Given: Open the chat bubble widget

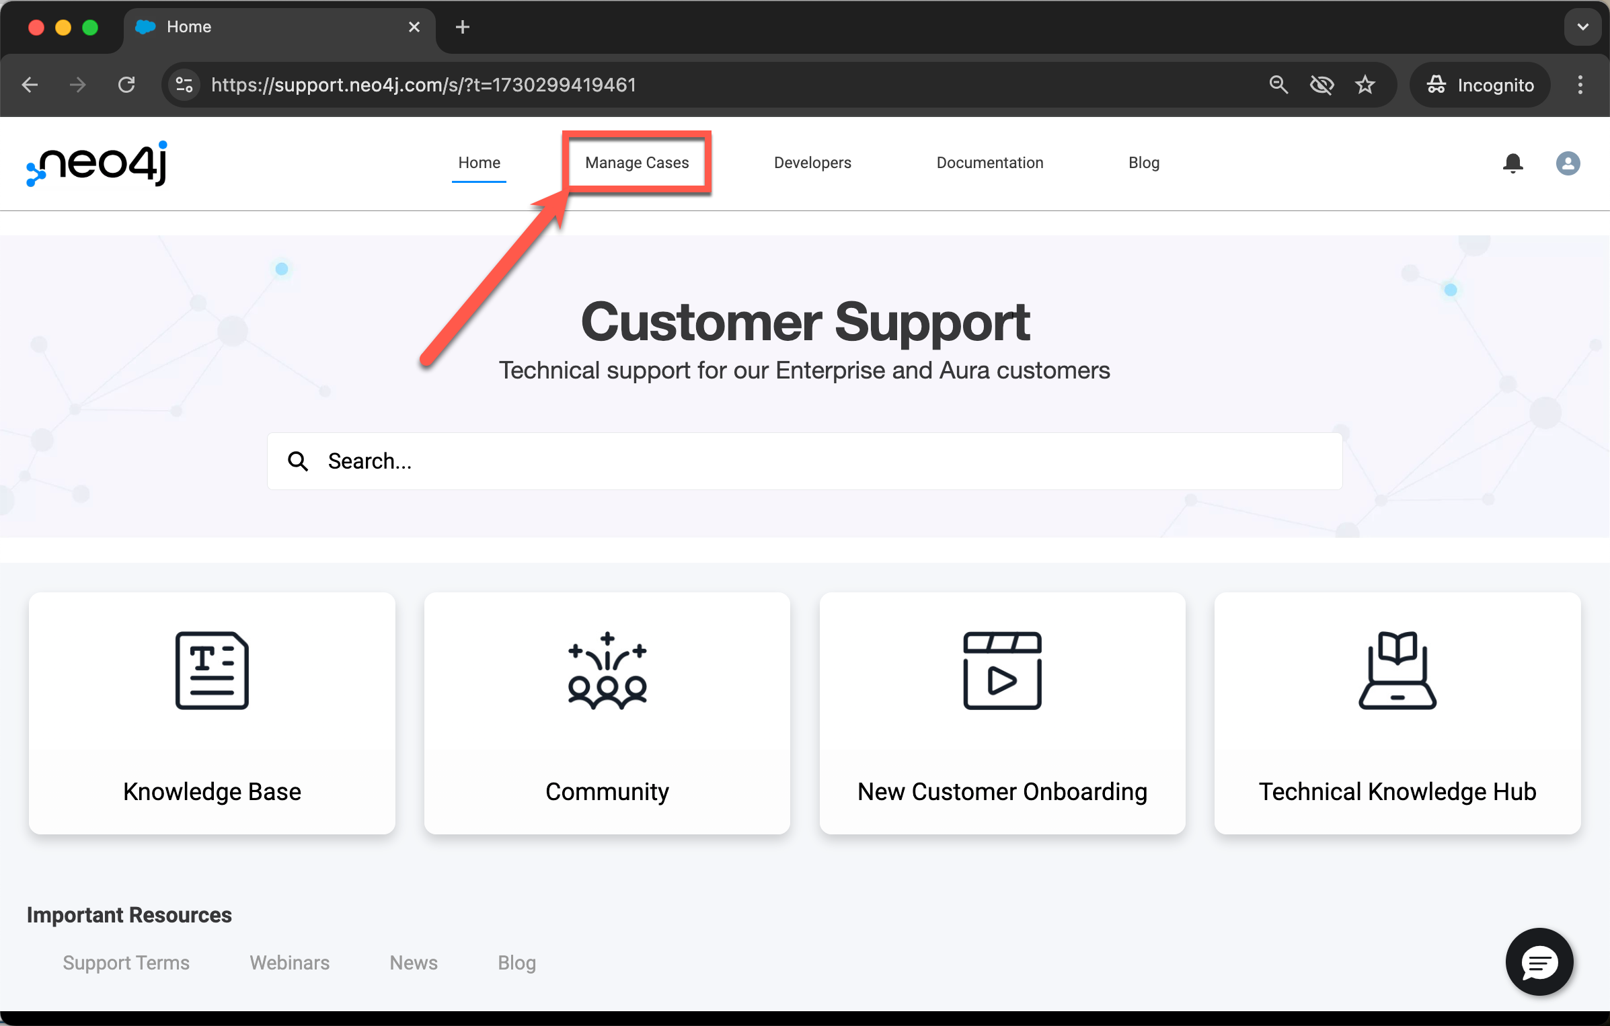Looking at the screenshot, I should (1539, 961).
